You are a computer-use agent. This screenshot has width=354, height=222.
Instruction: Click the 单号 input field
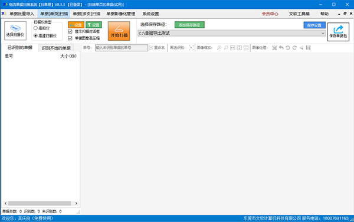coord(122,48)
